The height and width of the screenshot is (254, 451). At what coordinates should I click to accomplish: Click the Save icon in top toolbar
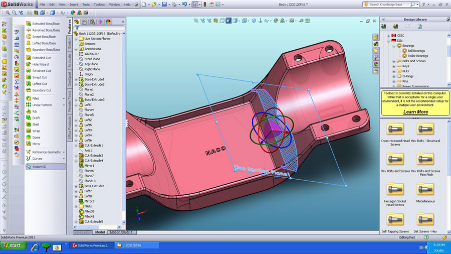coord(164,5)
